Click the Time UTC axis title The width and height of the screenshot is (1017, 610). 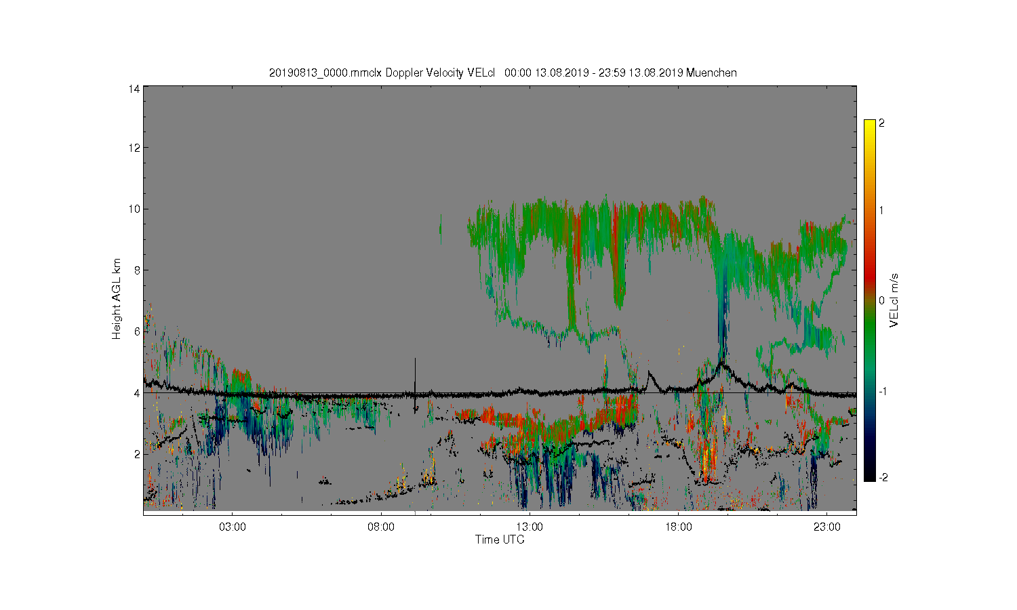(500, 540)
